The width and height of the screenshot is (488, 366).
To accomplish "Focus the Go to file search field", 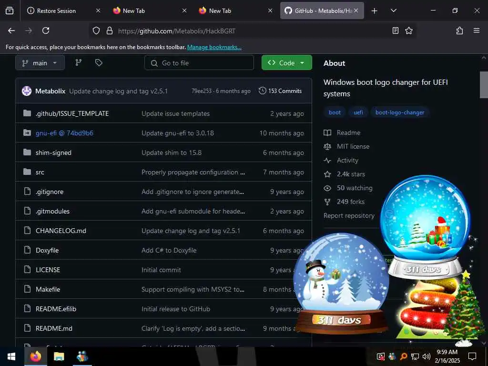I will click(x=199, y=63).
